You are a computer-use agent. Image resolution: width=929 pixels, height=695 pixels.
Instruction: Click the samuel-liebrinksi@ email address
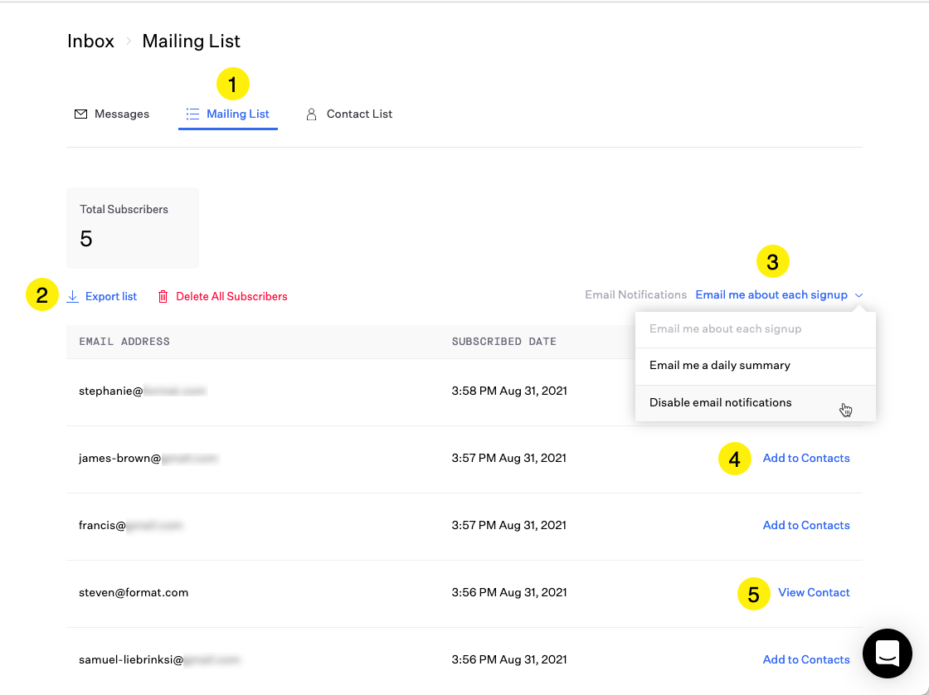tap(159, 659)
